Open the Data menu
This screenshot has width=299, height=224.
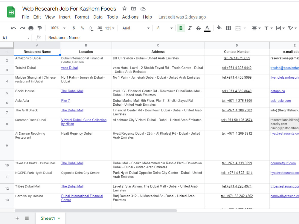[98, 17]
